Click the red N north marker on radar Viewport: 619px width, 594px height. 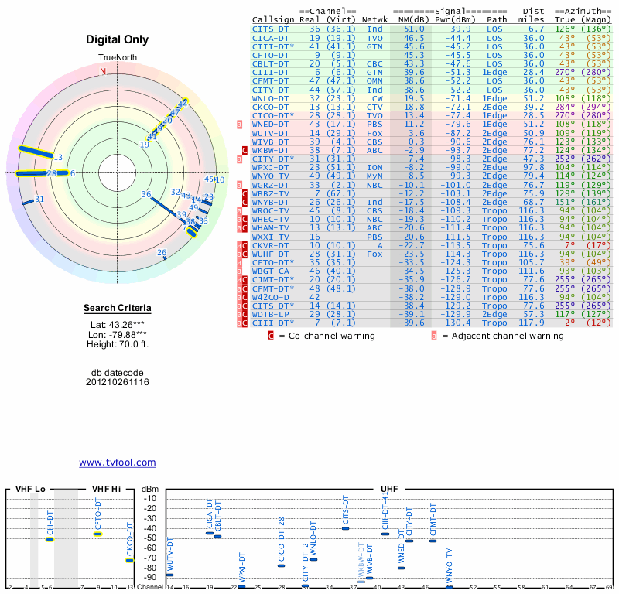pos(103,71)
